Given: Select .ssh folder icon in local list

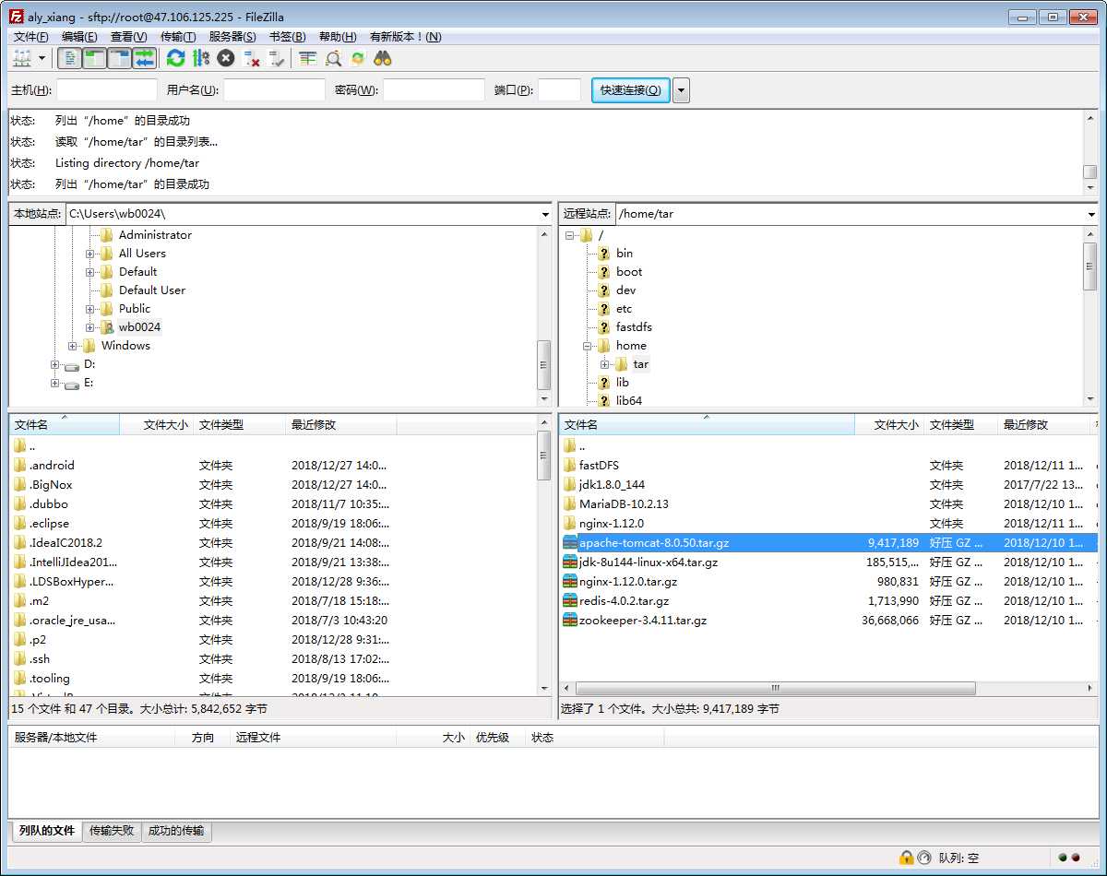Looking at the screenshot, I should point(20,659).
